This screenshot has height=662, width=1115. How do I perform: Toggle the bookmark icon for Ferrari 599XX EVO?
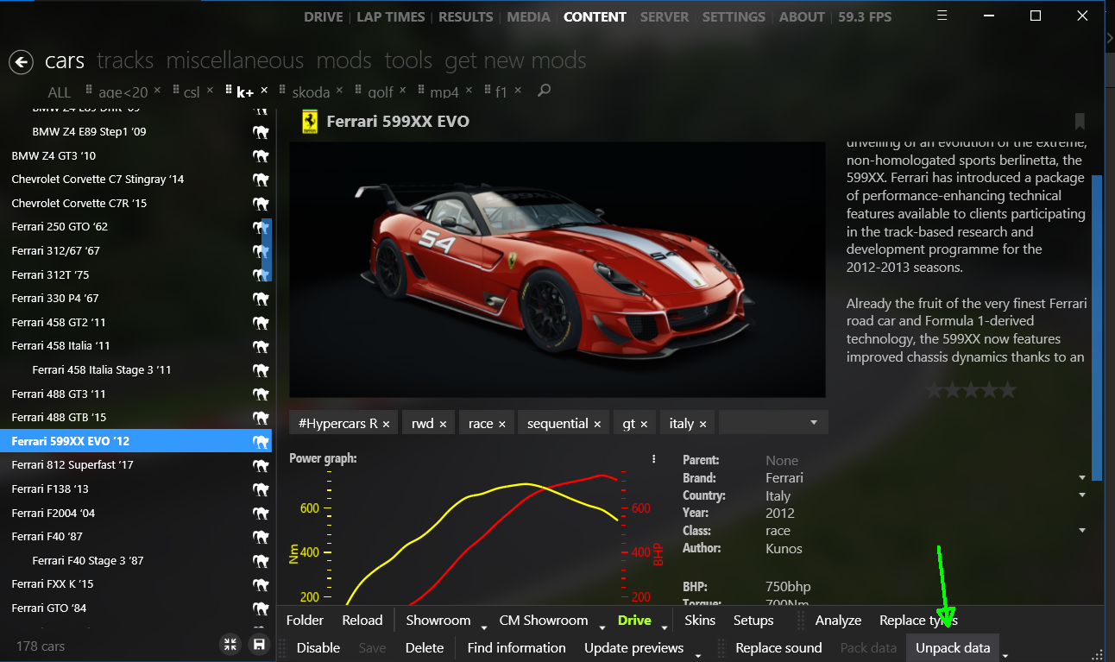(x=1080, y=121)
